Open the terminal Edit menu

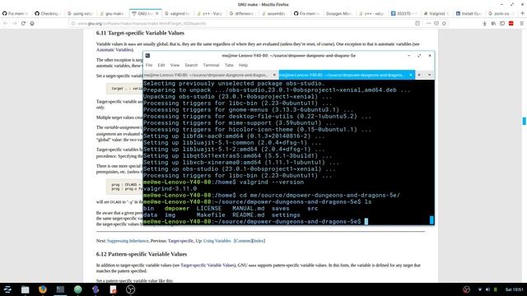tap(161, 65)
